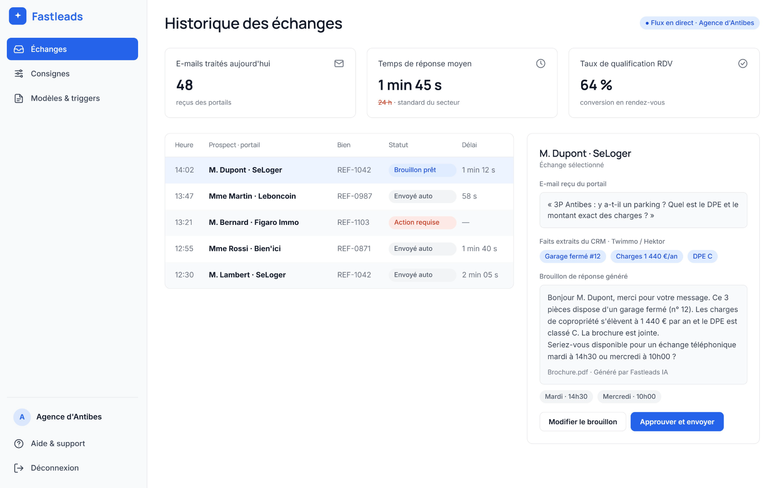Viewport: 777px width, 488px height.
Task: Go to Modèles & triggers
Action: (x=72, y=98)
